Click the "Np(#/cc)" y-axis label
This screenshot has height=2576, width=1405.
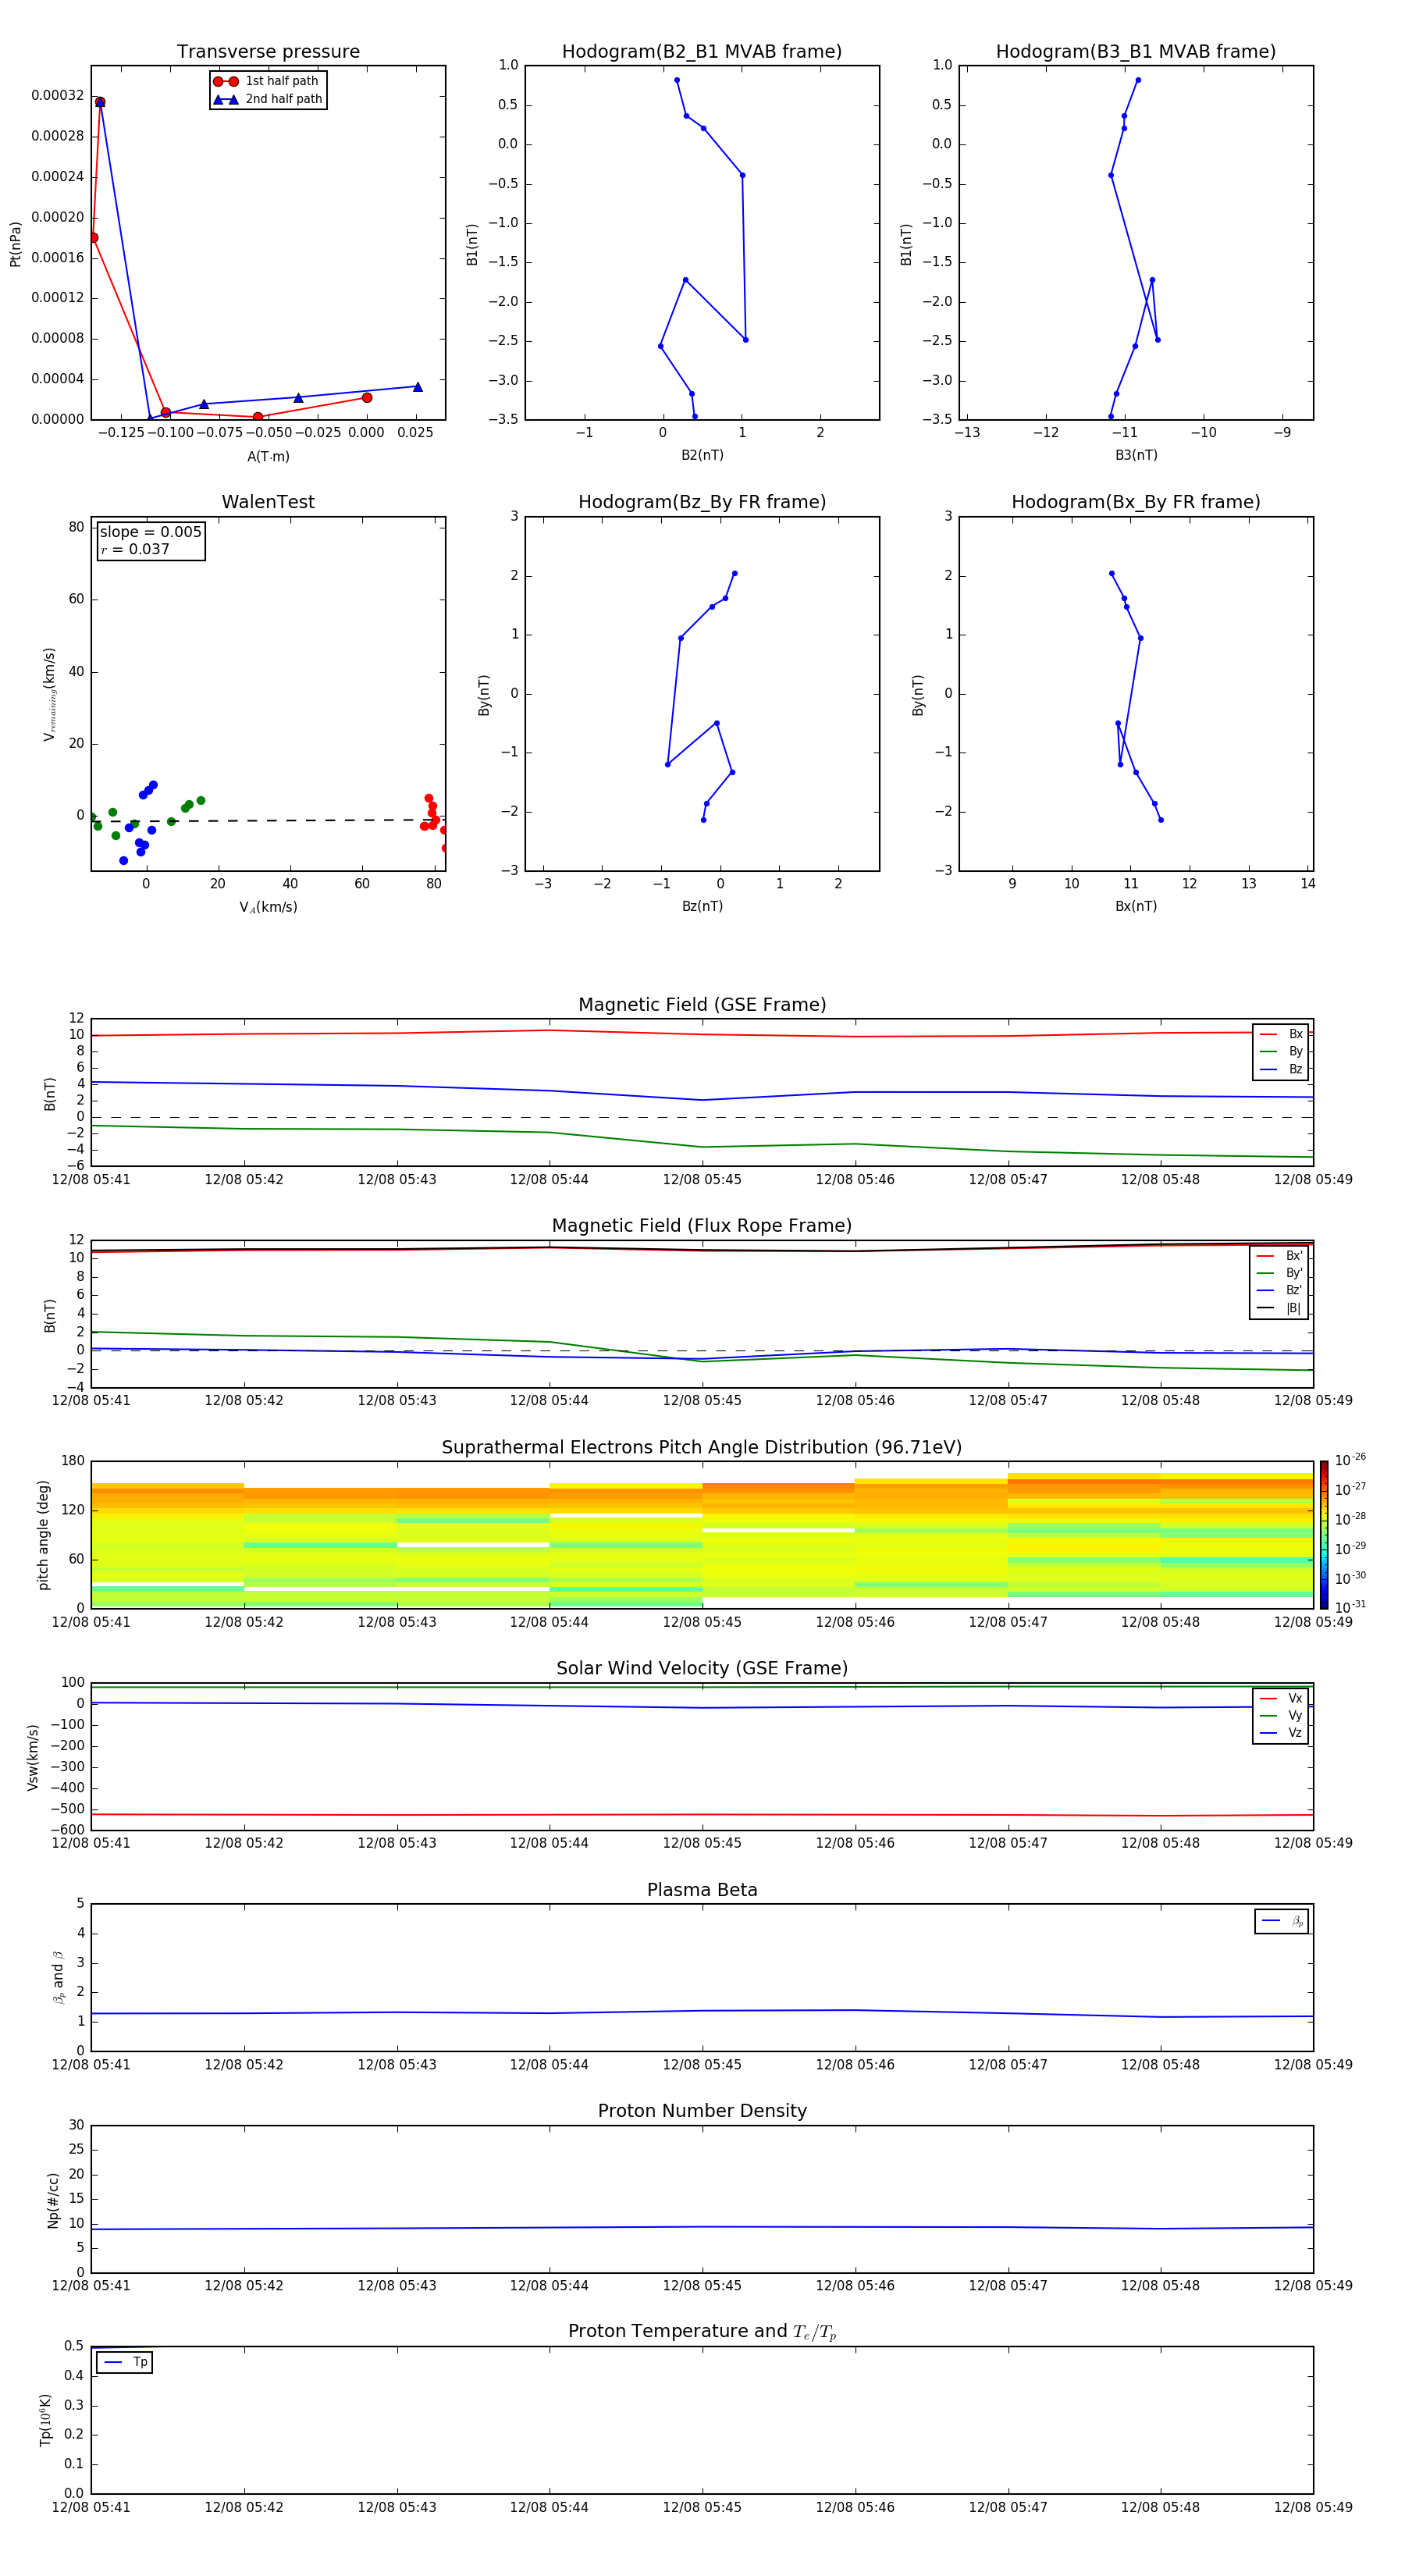[53, 2200]
